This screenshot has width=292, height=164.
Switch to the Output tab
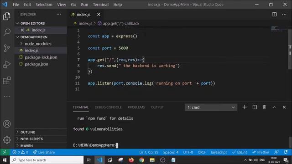[157, 108]
